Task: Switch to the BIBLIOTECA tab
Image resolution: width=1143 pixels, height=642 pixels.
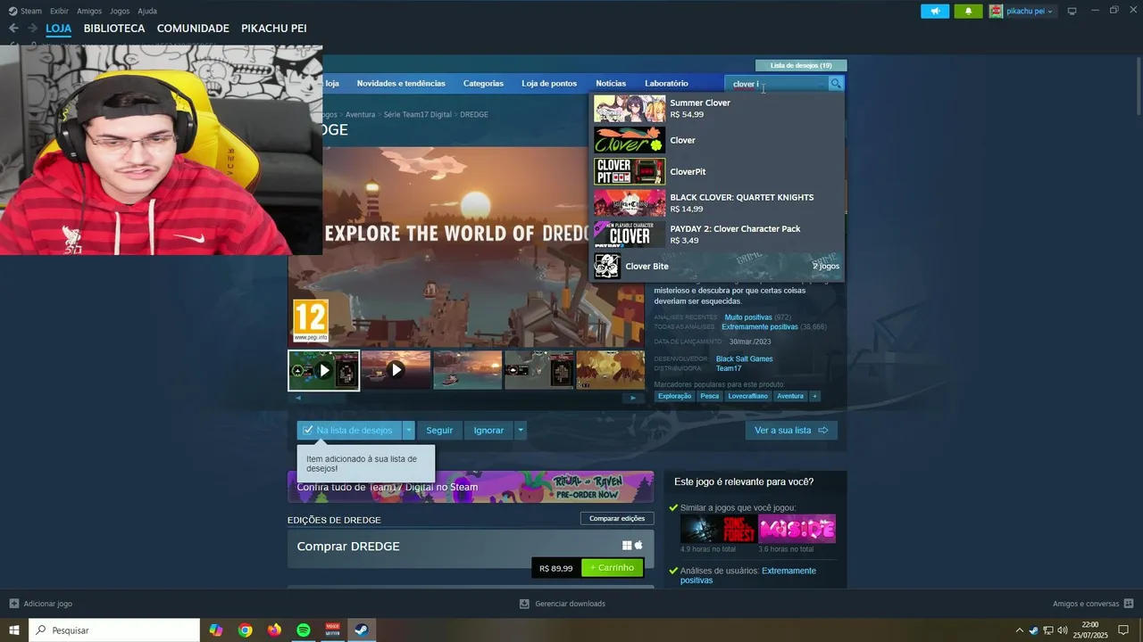Action: coord(114,29)
